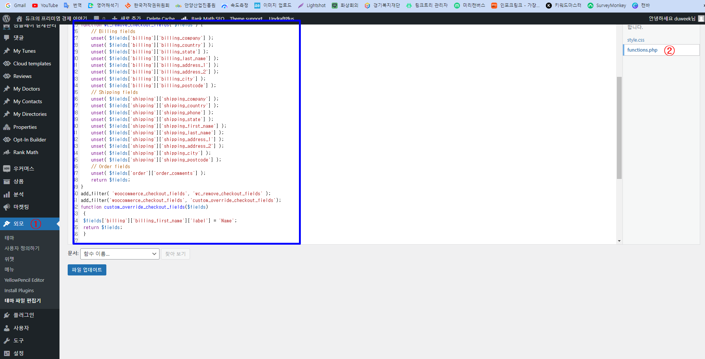Click code editor vertical scrollbar thumb
Screen dimensions: 705x359
[619, 128]
